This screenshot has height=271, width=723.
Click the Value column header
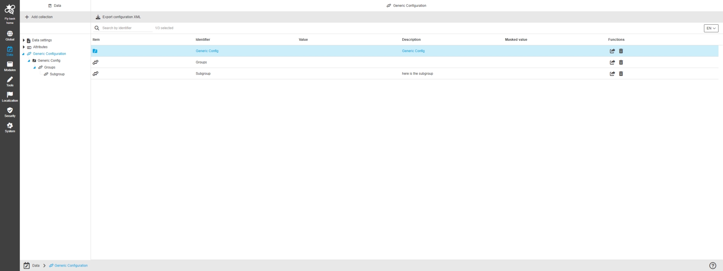coord(303,40)
